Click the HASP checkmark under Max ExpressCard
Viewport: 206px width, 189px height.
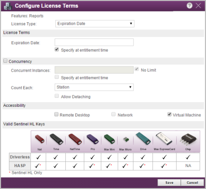point(164,166)
